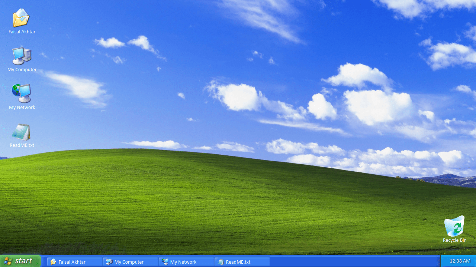Bring up My Network from the taskbar
Screen dimensions: 476x267
pos(186,262)
